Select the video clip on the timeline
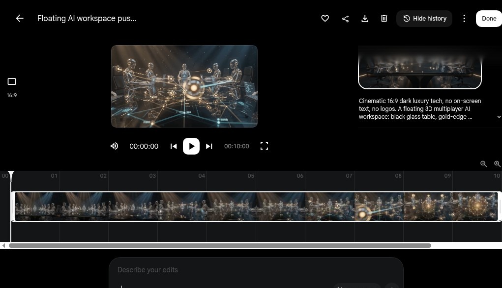Viewport: 502px width, 288px height. pos(256,207)
